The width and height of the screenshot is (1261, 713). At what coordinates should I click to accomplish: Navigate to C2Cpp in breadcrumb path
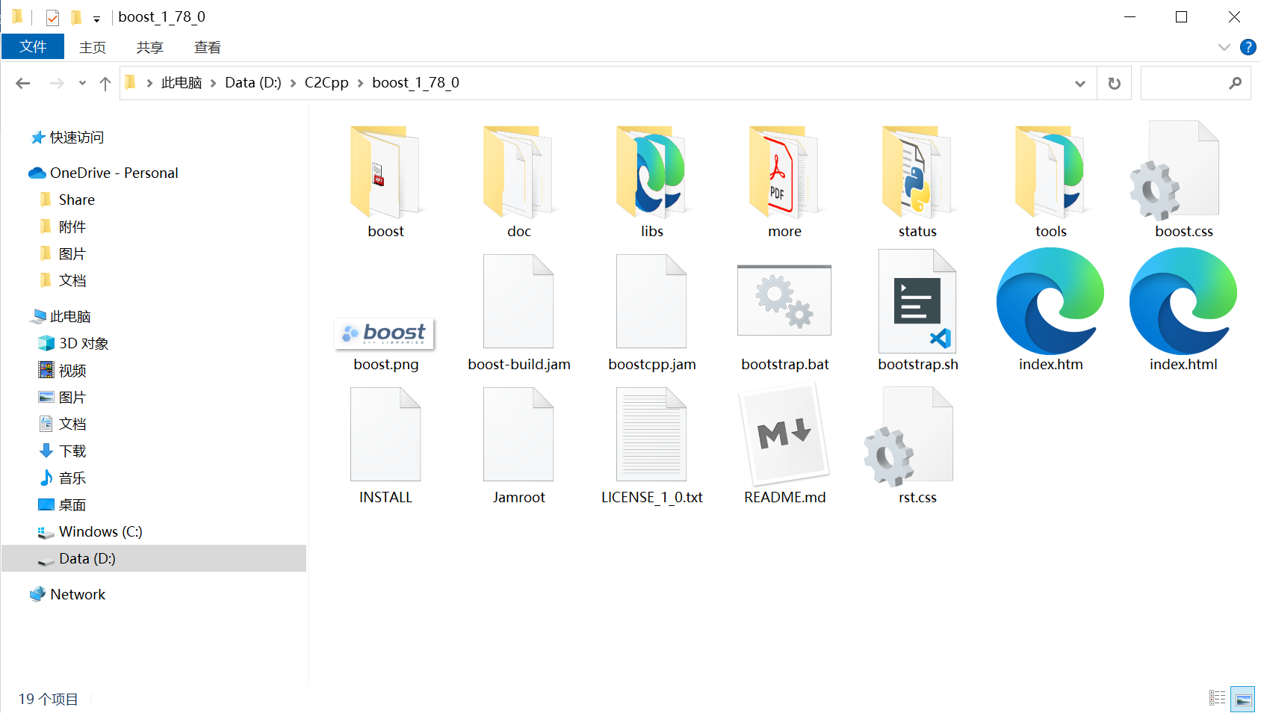tap(326, 83)
